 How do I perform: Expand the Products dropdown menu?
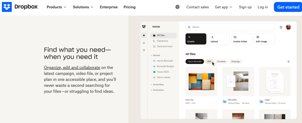(x=56, y=7)
